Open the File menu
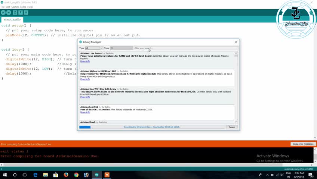Image resolution: width=317 pixels, height=179 pixels. 2,7
